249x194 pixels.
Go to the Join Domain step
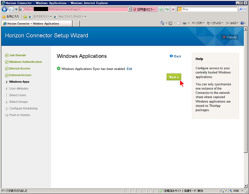(x=16, y=55)
